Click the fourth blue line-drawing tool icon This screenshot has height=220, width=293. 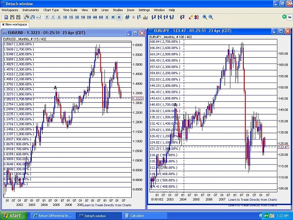point(172,17)
